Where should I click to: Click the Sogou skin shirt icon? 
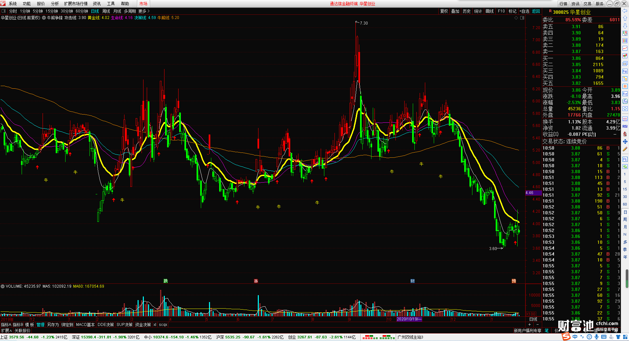click(618, 337)
